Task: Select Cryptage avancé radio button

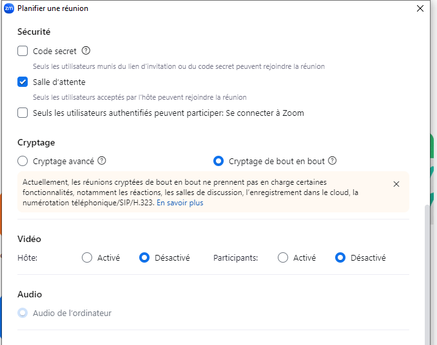Action: coord(23,161)
